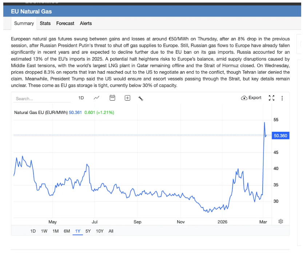The width and height of the screenshot is (303, 253).
Task: Select the Summary tab
Action: 24,23
